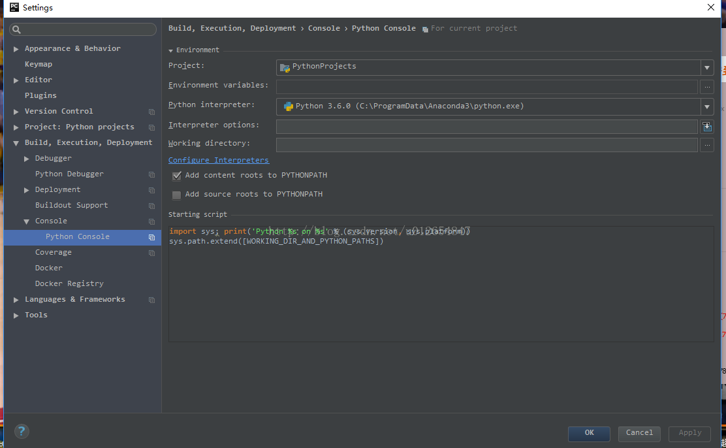This screenshot has width=726, height=448.
Task: Expand Languages & Frameworks arrow
Action: click(x=16, y=300)
